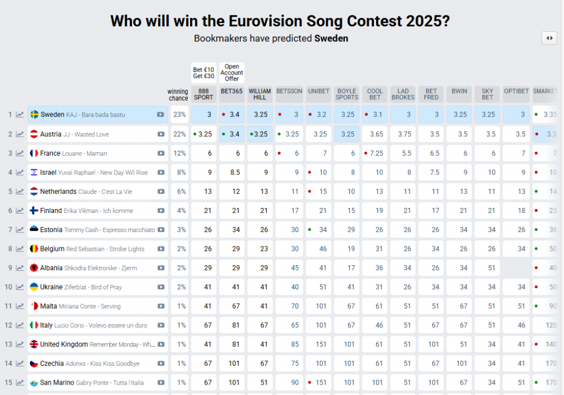Click the chart icon next to Malta
Viewport: 564px width, 395px height.
20,306
